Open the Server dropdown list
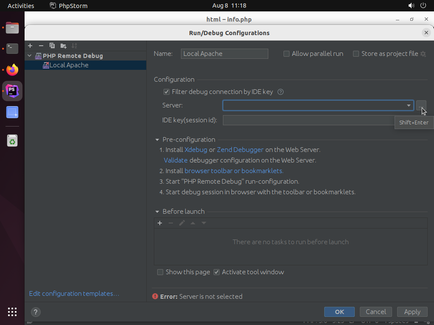Viewport: 434px width, 325px height. pos(409,105)
